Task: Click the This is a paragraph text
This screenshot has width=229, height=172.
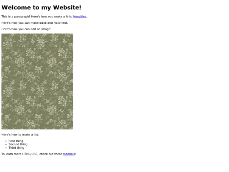Action: 16,17
